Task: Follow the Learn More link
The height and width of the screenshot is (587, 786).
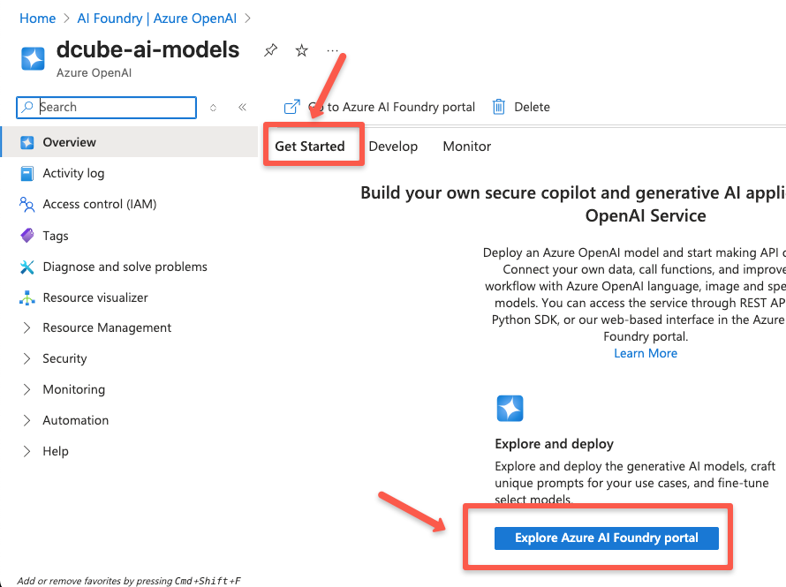Action: 646,353
